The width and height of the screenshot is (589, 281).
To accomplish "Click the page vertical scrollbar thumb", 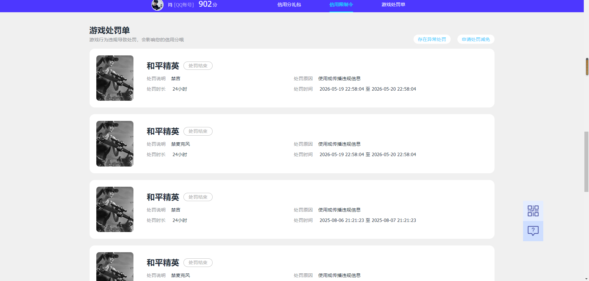I will (x=586, y=162).
